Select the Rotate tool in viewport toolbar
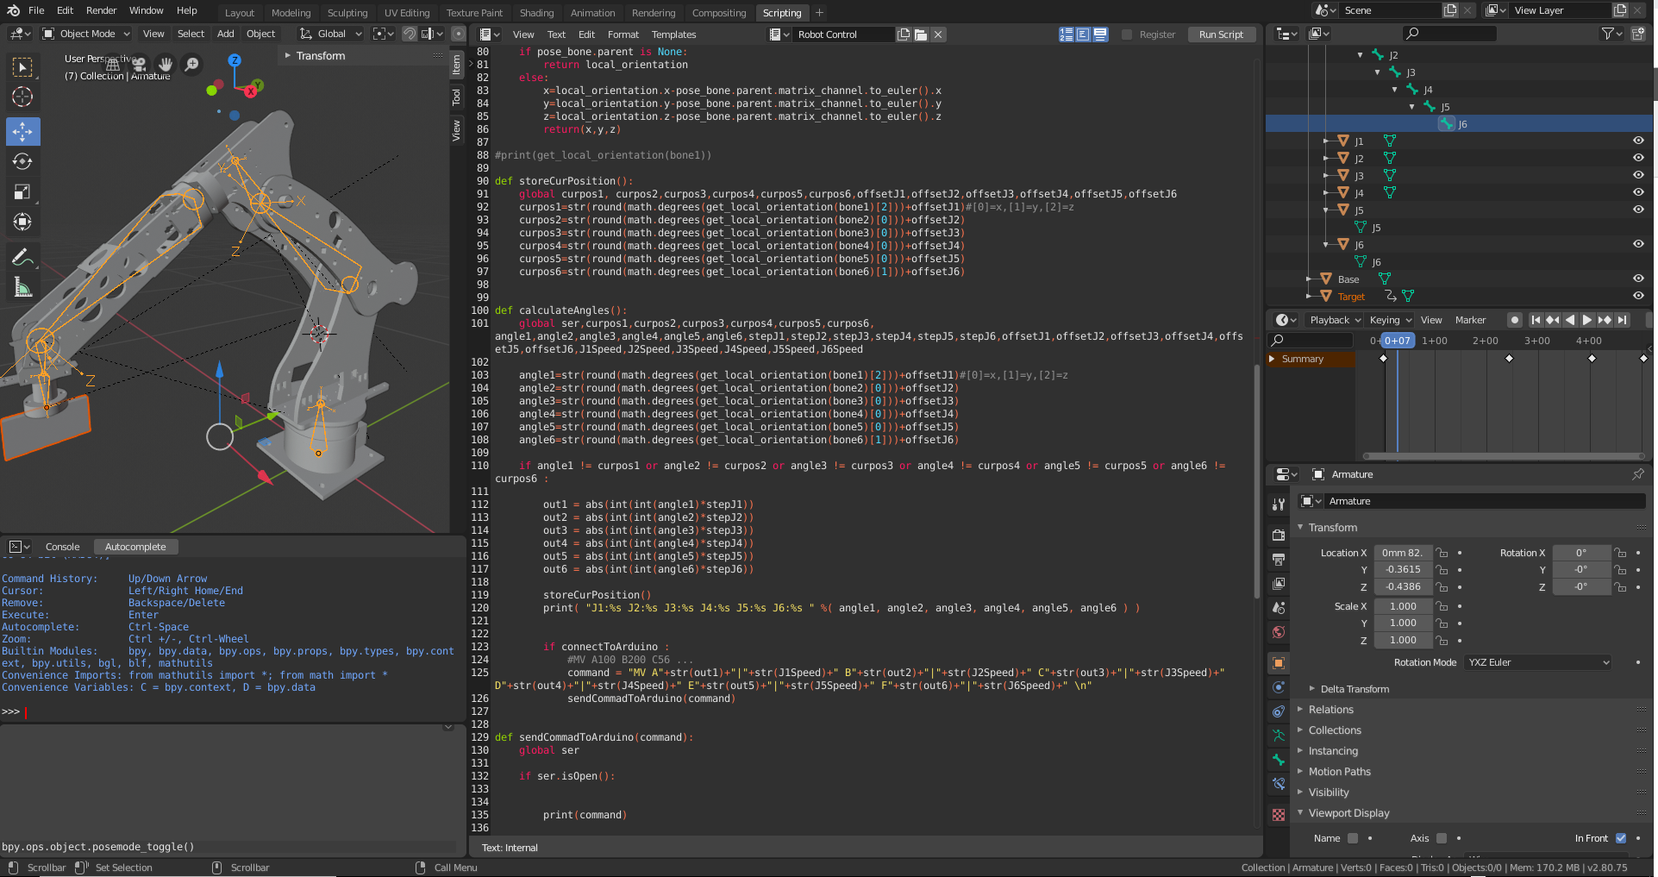This screenshot has height=877, width=1658. 22,162
